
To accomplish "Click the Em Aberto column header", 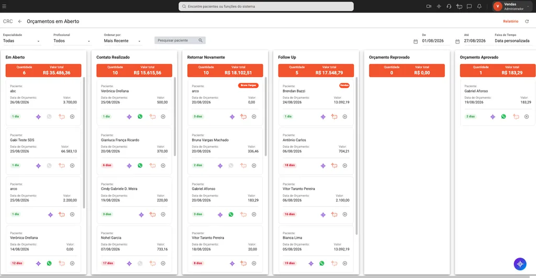I will tap(15, 57).
